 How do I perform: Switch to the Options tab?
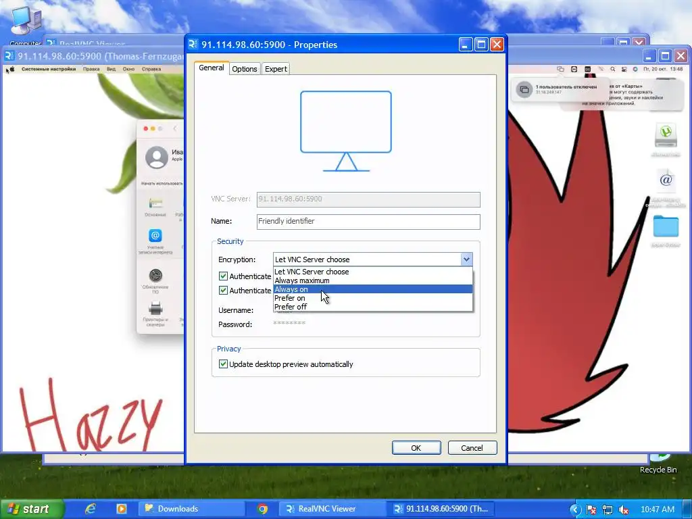click(x=244, y=69)
